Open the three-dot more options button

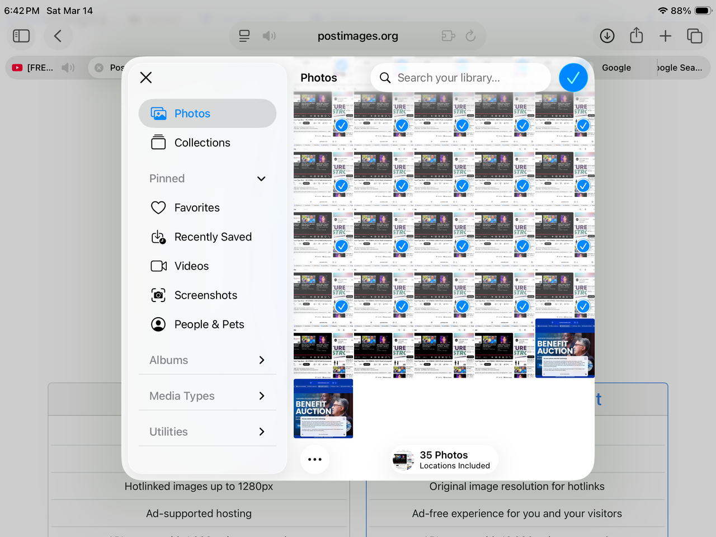(x=315, y=459)
